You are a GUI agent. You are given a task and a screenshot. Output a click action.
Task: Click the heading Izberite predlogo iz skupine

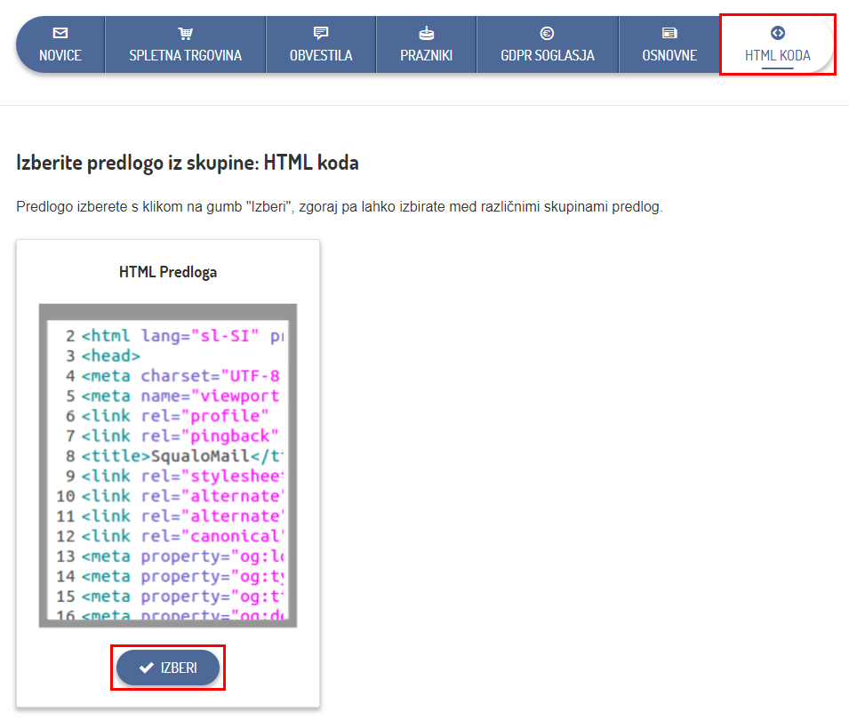coord(188,163)
